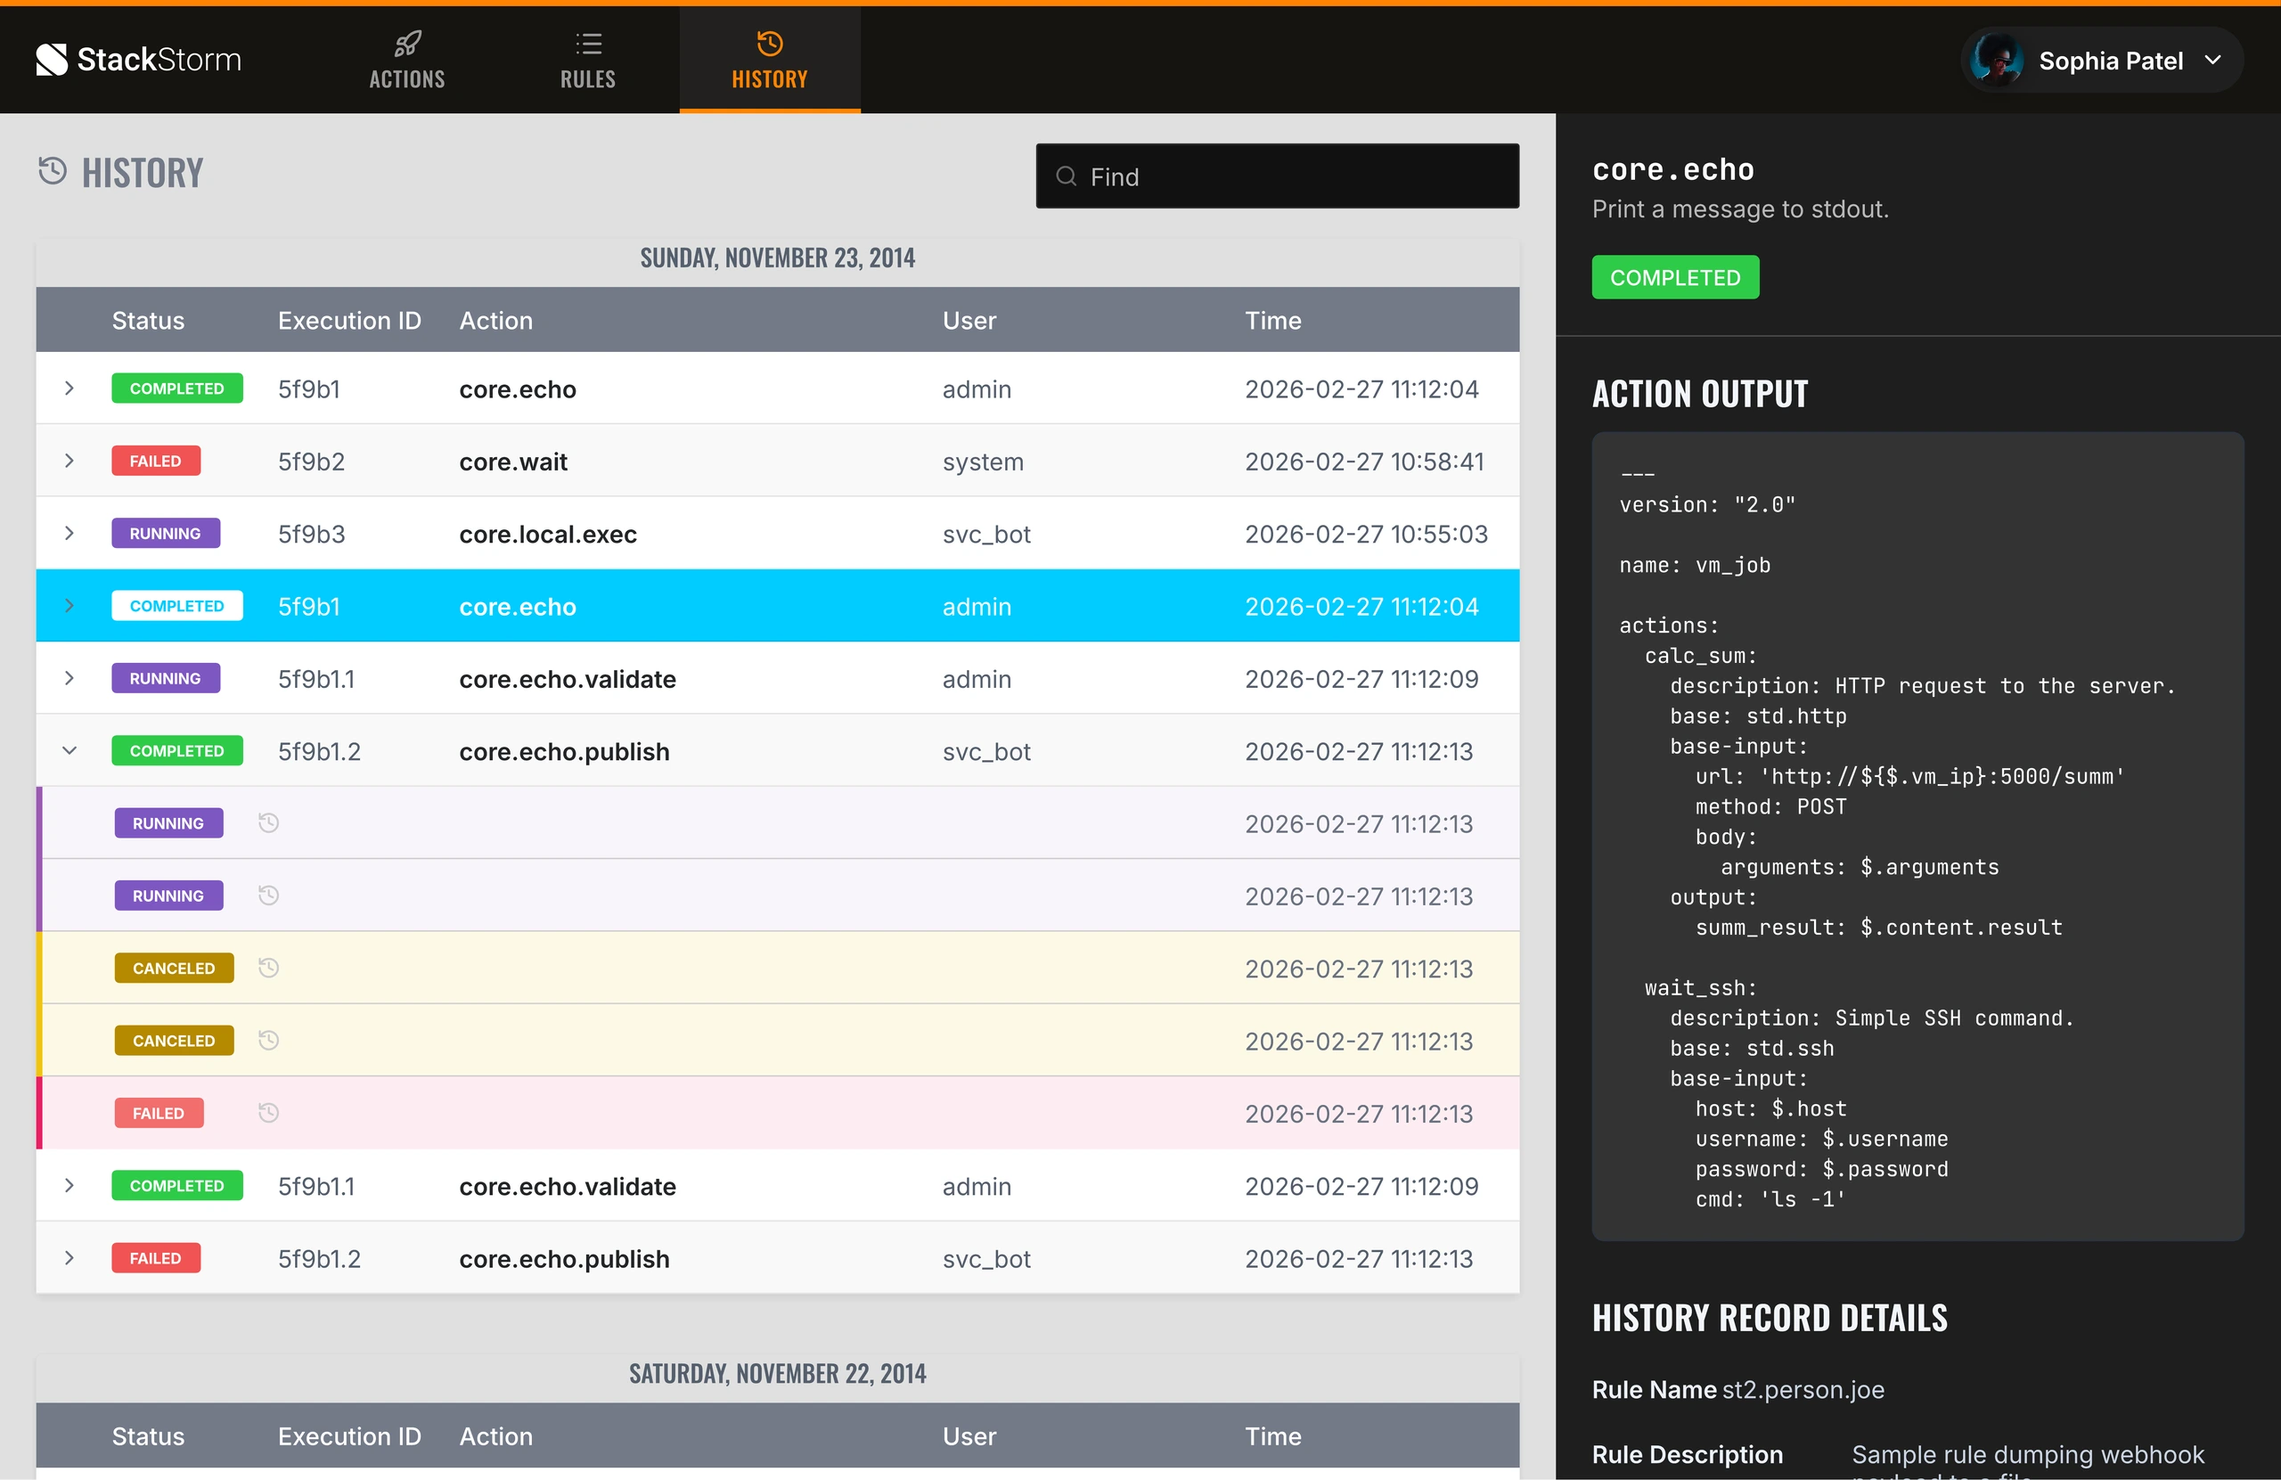Switch to the ACTIONS tab

pos(407,61)
